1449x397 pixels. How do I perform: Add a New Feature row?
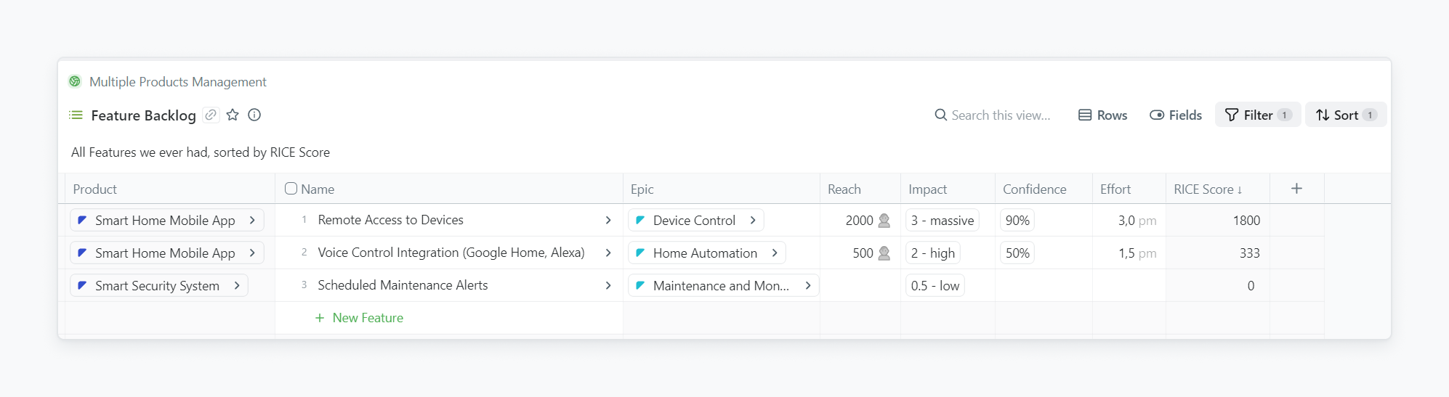click(360, 318)
